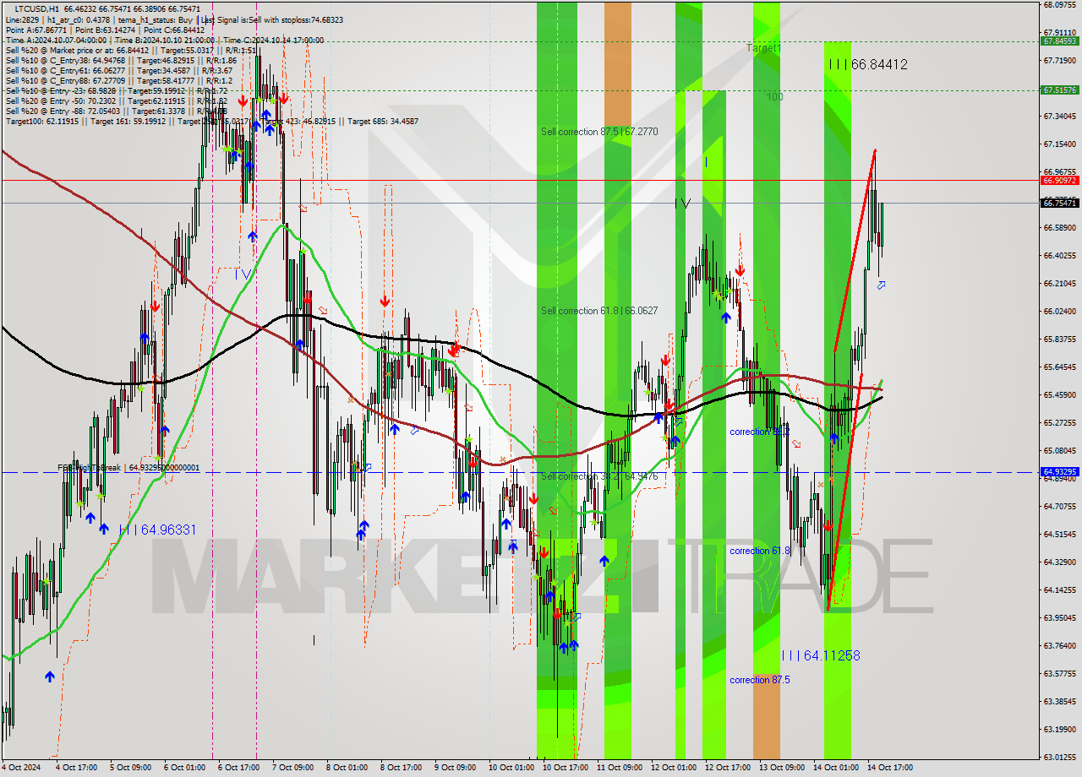Image resolution: width=1082 pixels, height=777 pixels.
Task: Click the 'FSB HighToBreak | 64.93295' label
Action: pos(128,467)
